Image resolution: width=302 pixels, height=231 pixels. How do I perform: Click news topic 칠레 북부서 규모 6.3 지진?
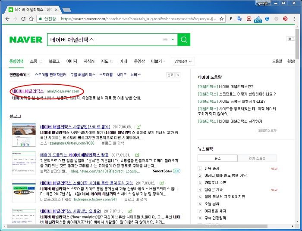point(225,197)
